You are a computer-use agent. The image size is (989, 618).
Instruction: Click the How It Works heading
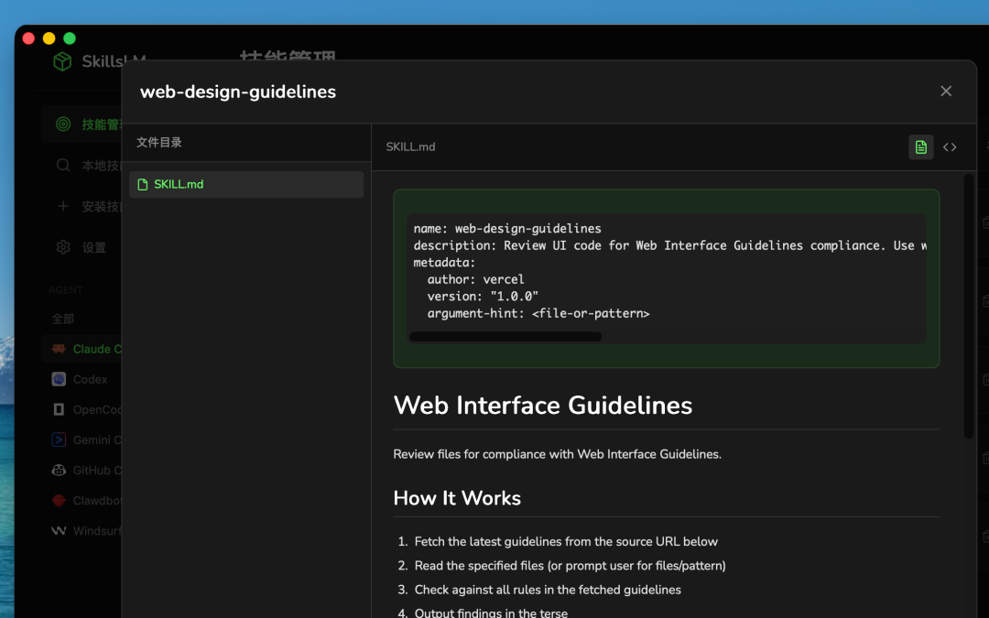point(457,498)
